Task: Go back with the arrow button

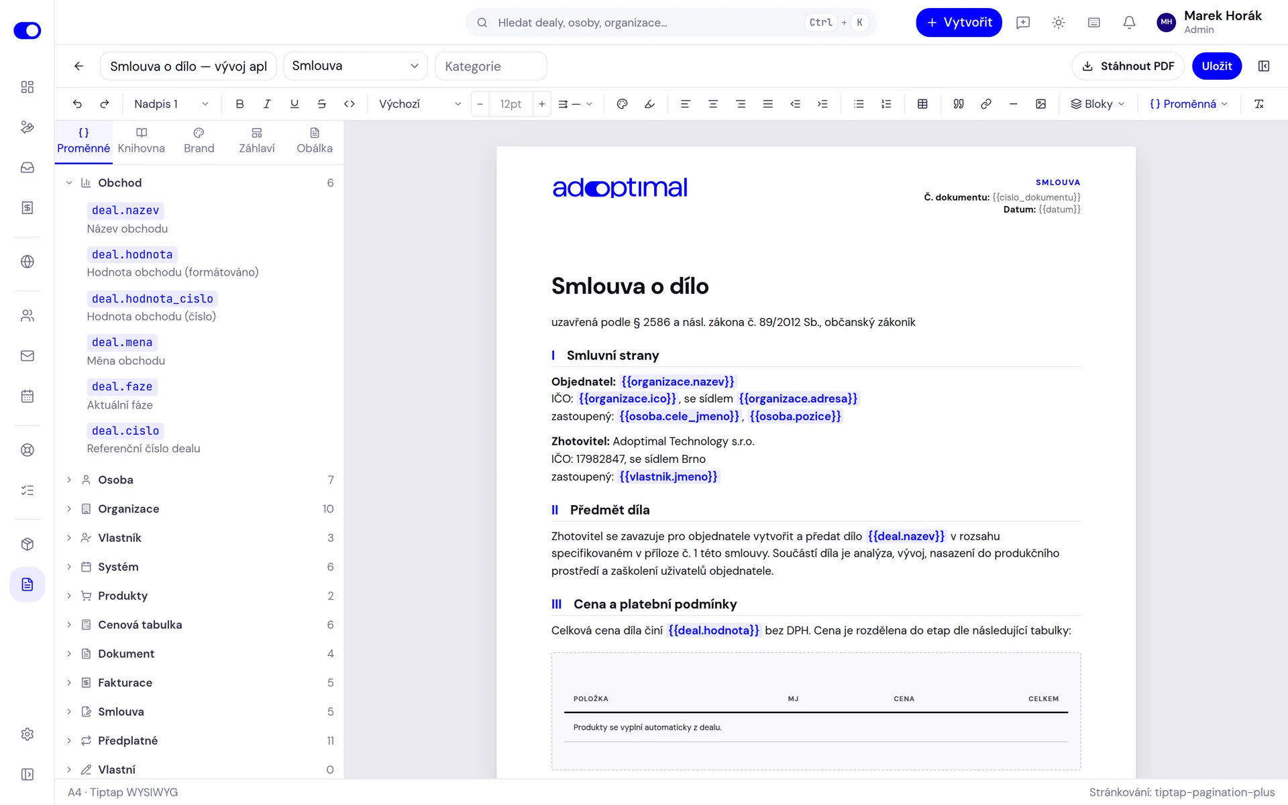Action: (x=78, y=66)
